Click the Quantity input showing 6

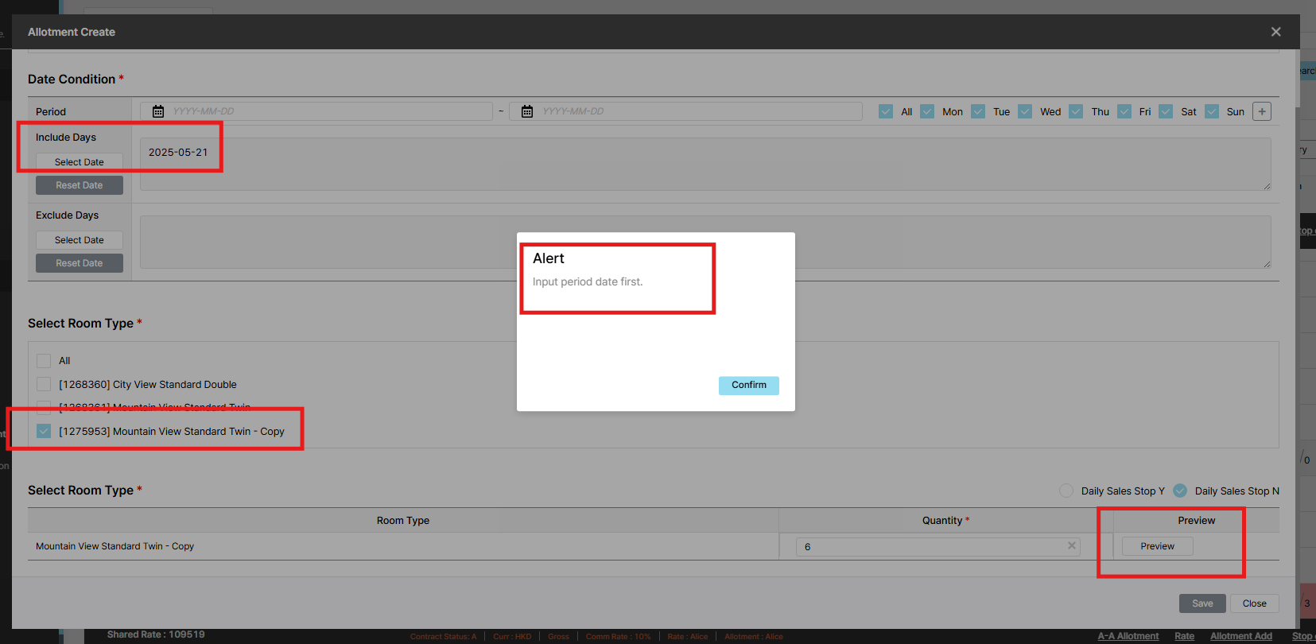coord(938,547)
